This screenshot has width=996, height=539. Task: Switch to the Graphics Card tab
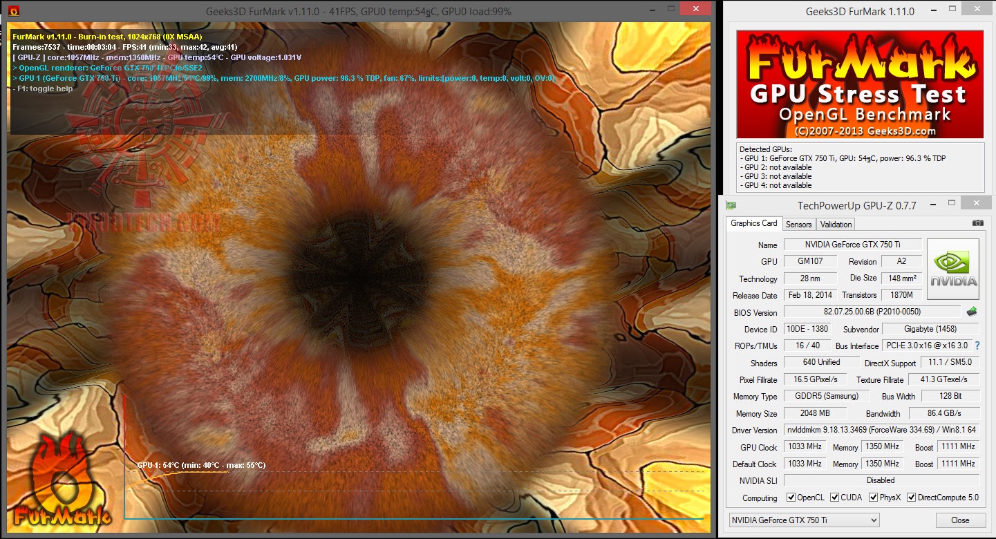(x=754, y=223)
